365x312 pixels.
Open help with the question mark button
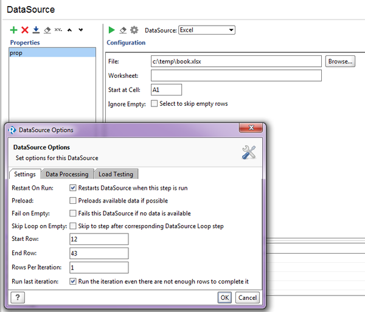click(x=18, y=297)
